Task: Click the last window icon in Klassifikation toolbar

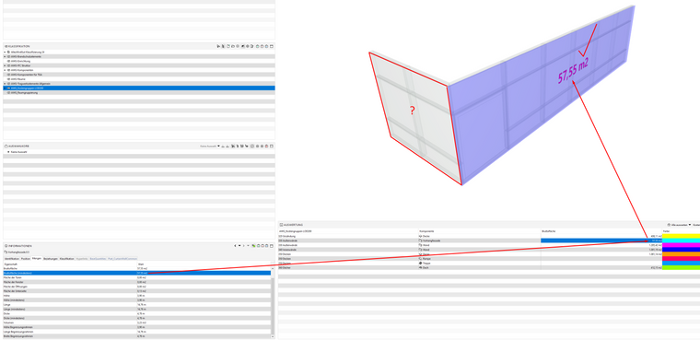Action: 272,46
